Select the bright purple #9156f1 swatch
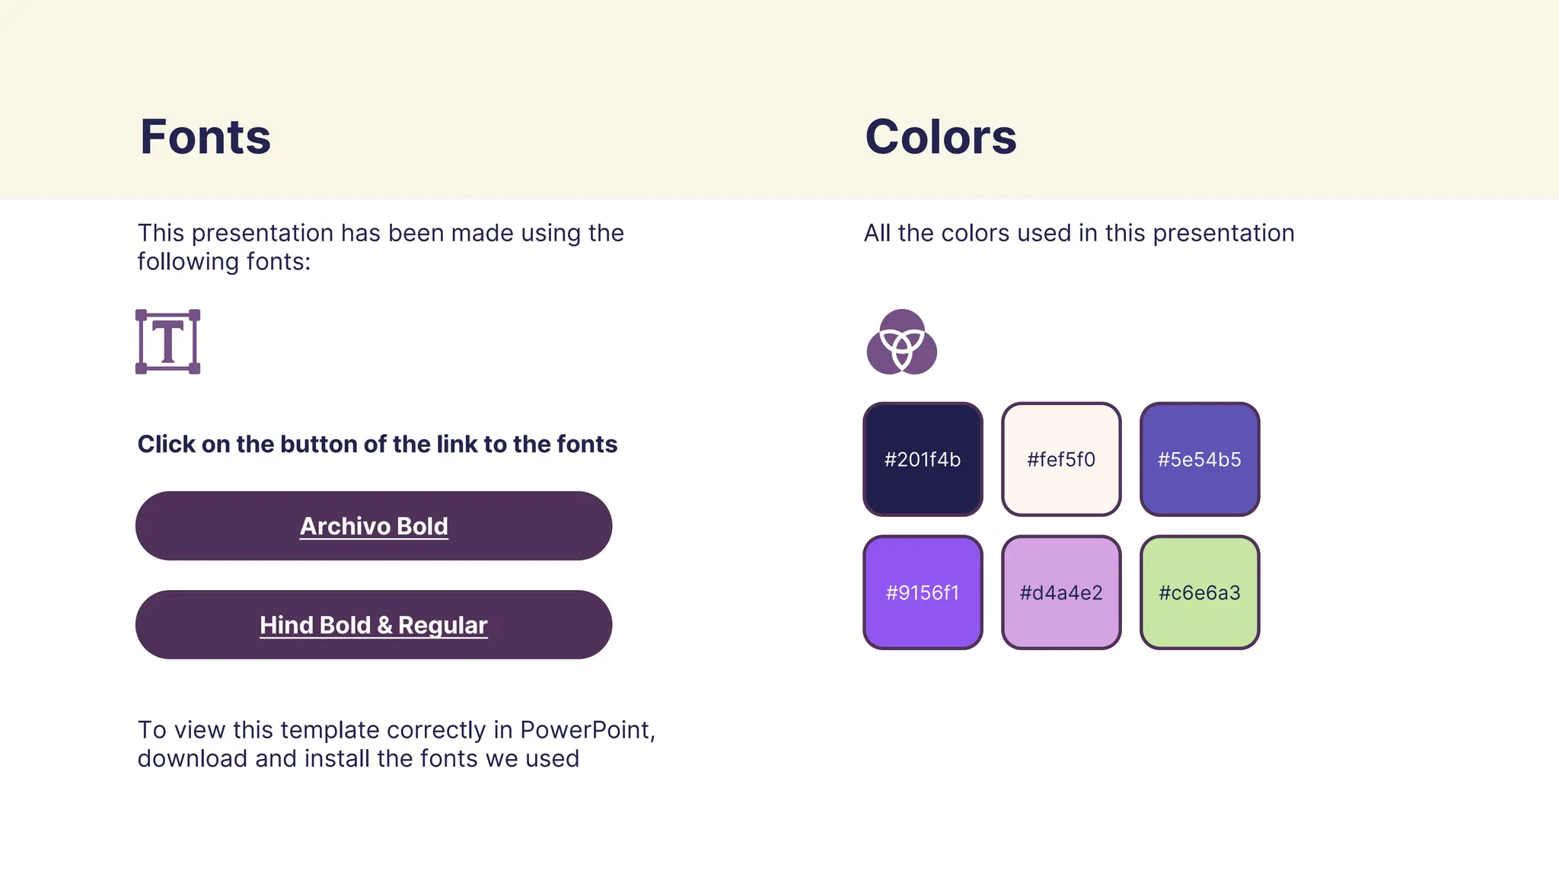The width and height of the screenshot is (1559, 877). (923, 592)
